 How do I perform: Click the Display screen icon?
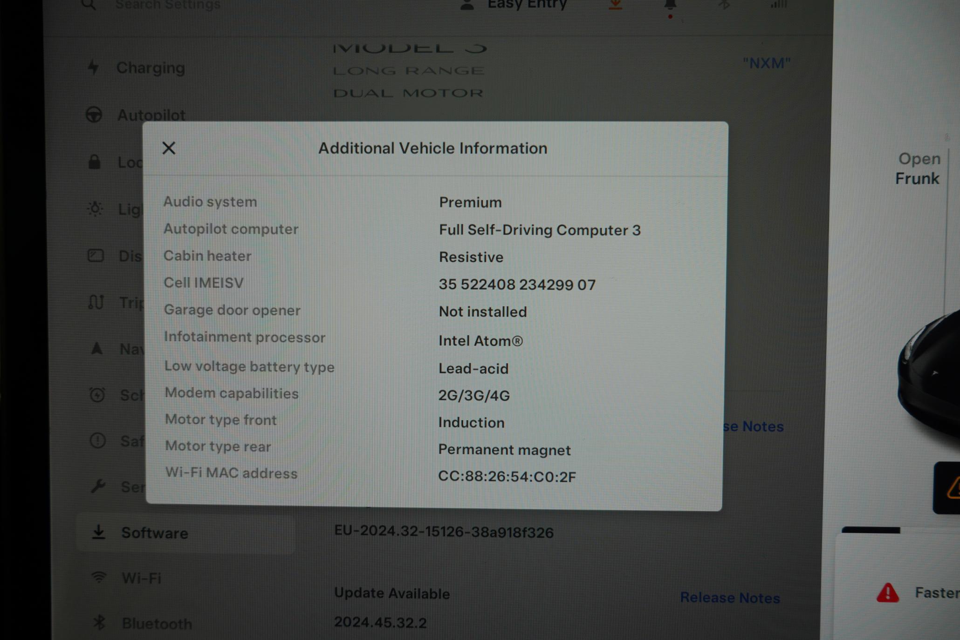(x=96, y=255)
